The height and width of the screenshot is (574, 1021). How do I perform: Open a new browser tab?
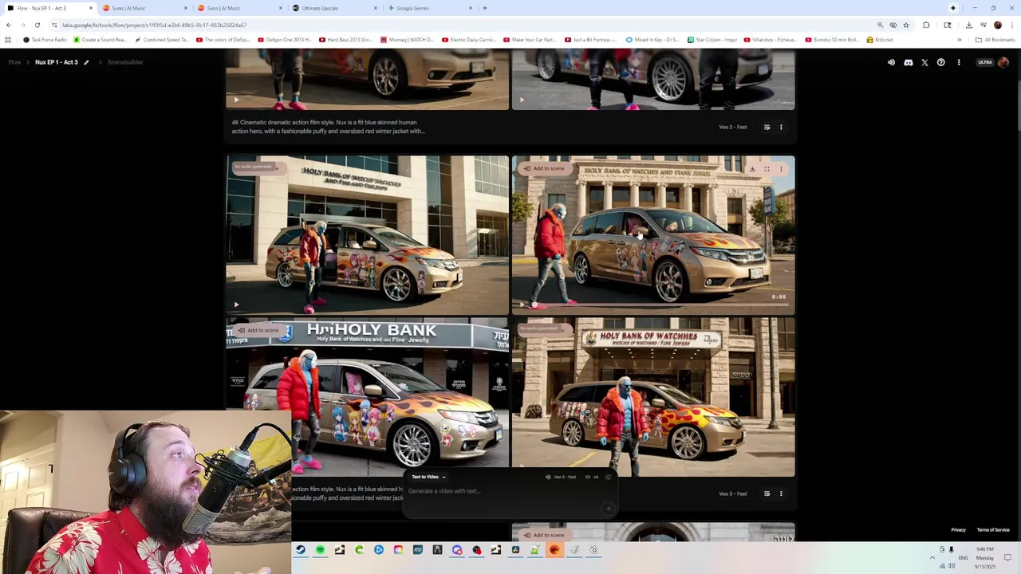tap(485, 8)
